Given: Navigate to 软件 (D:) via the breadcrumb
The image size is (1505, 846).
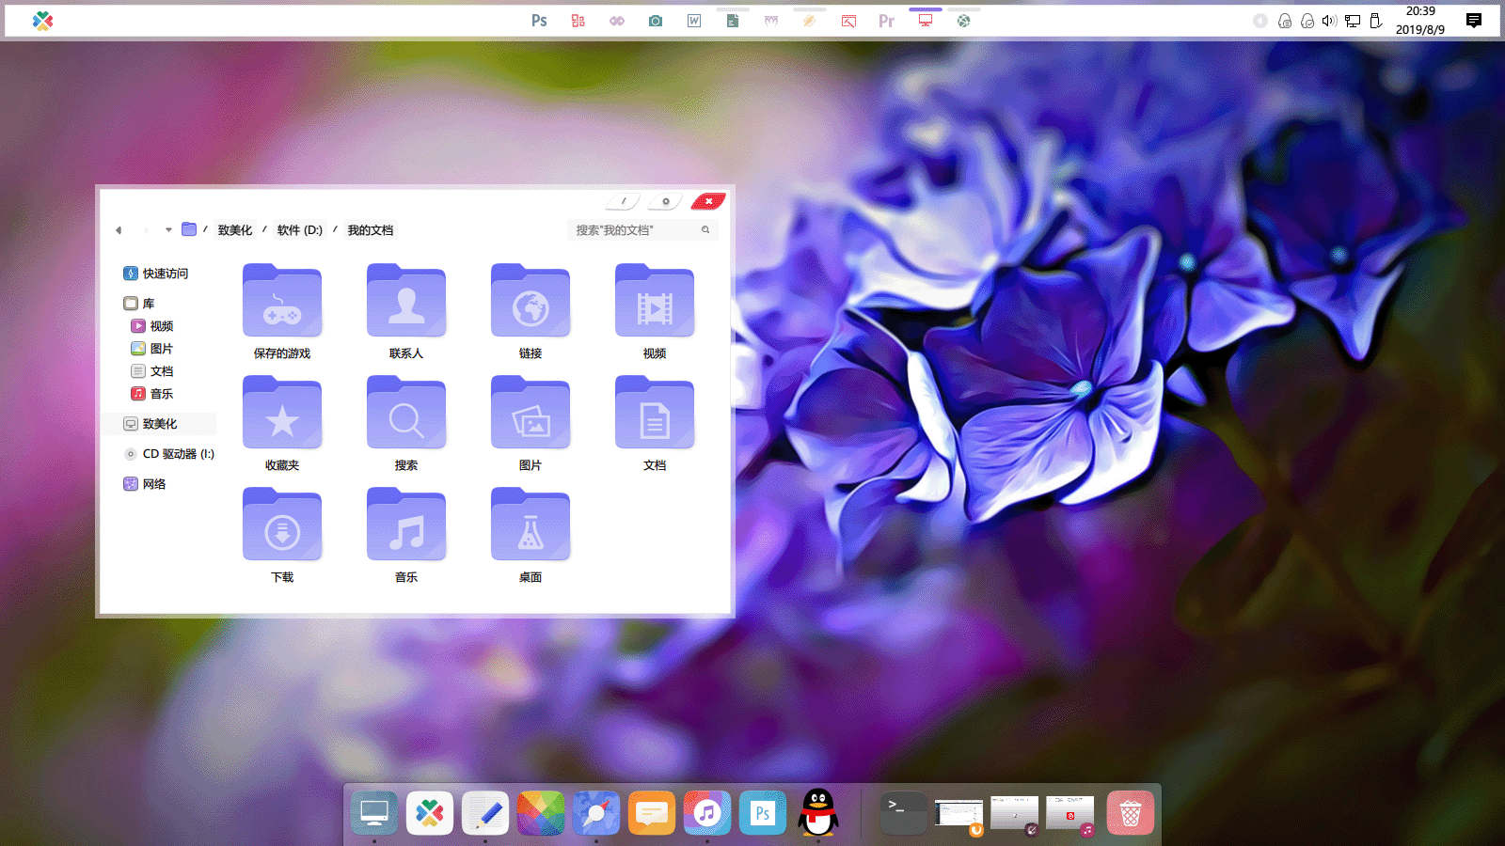Looking at the screenshot, I should click(298, 229).
